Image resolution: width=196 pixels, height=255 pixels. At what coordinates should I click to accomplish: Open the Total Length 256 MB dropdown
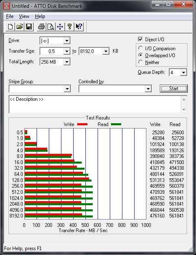click(x=67, y=62)
